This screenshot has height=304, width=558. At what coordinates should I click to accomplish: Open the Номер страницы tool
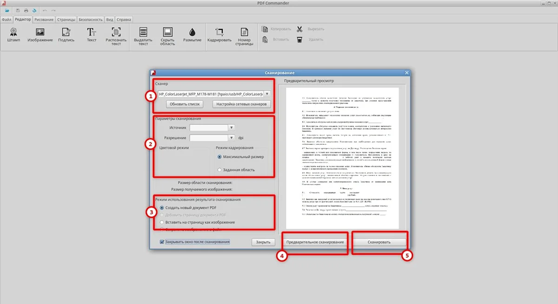[244, 32]
